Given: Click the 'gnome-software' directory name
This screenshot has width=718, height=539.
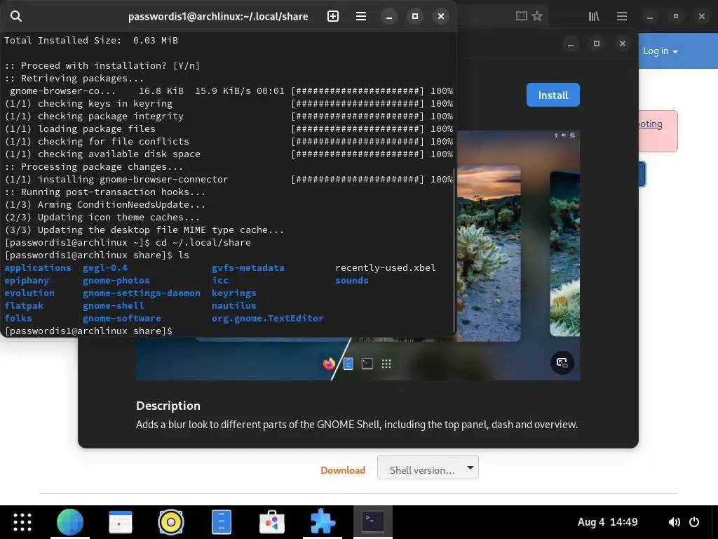Looking at the screenshot, I should pyautogui.click(x=122, y=318).
